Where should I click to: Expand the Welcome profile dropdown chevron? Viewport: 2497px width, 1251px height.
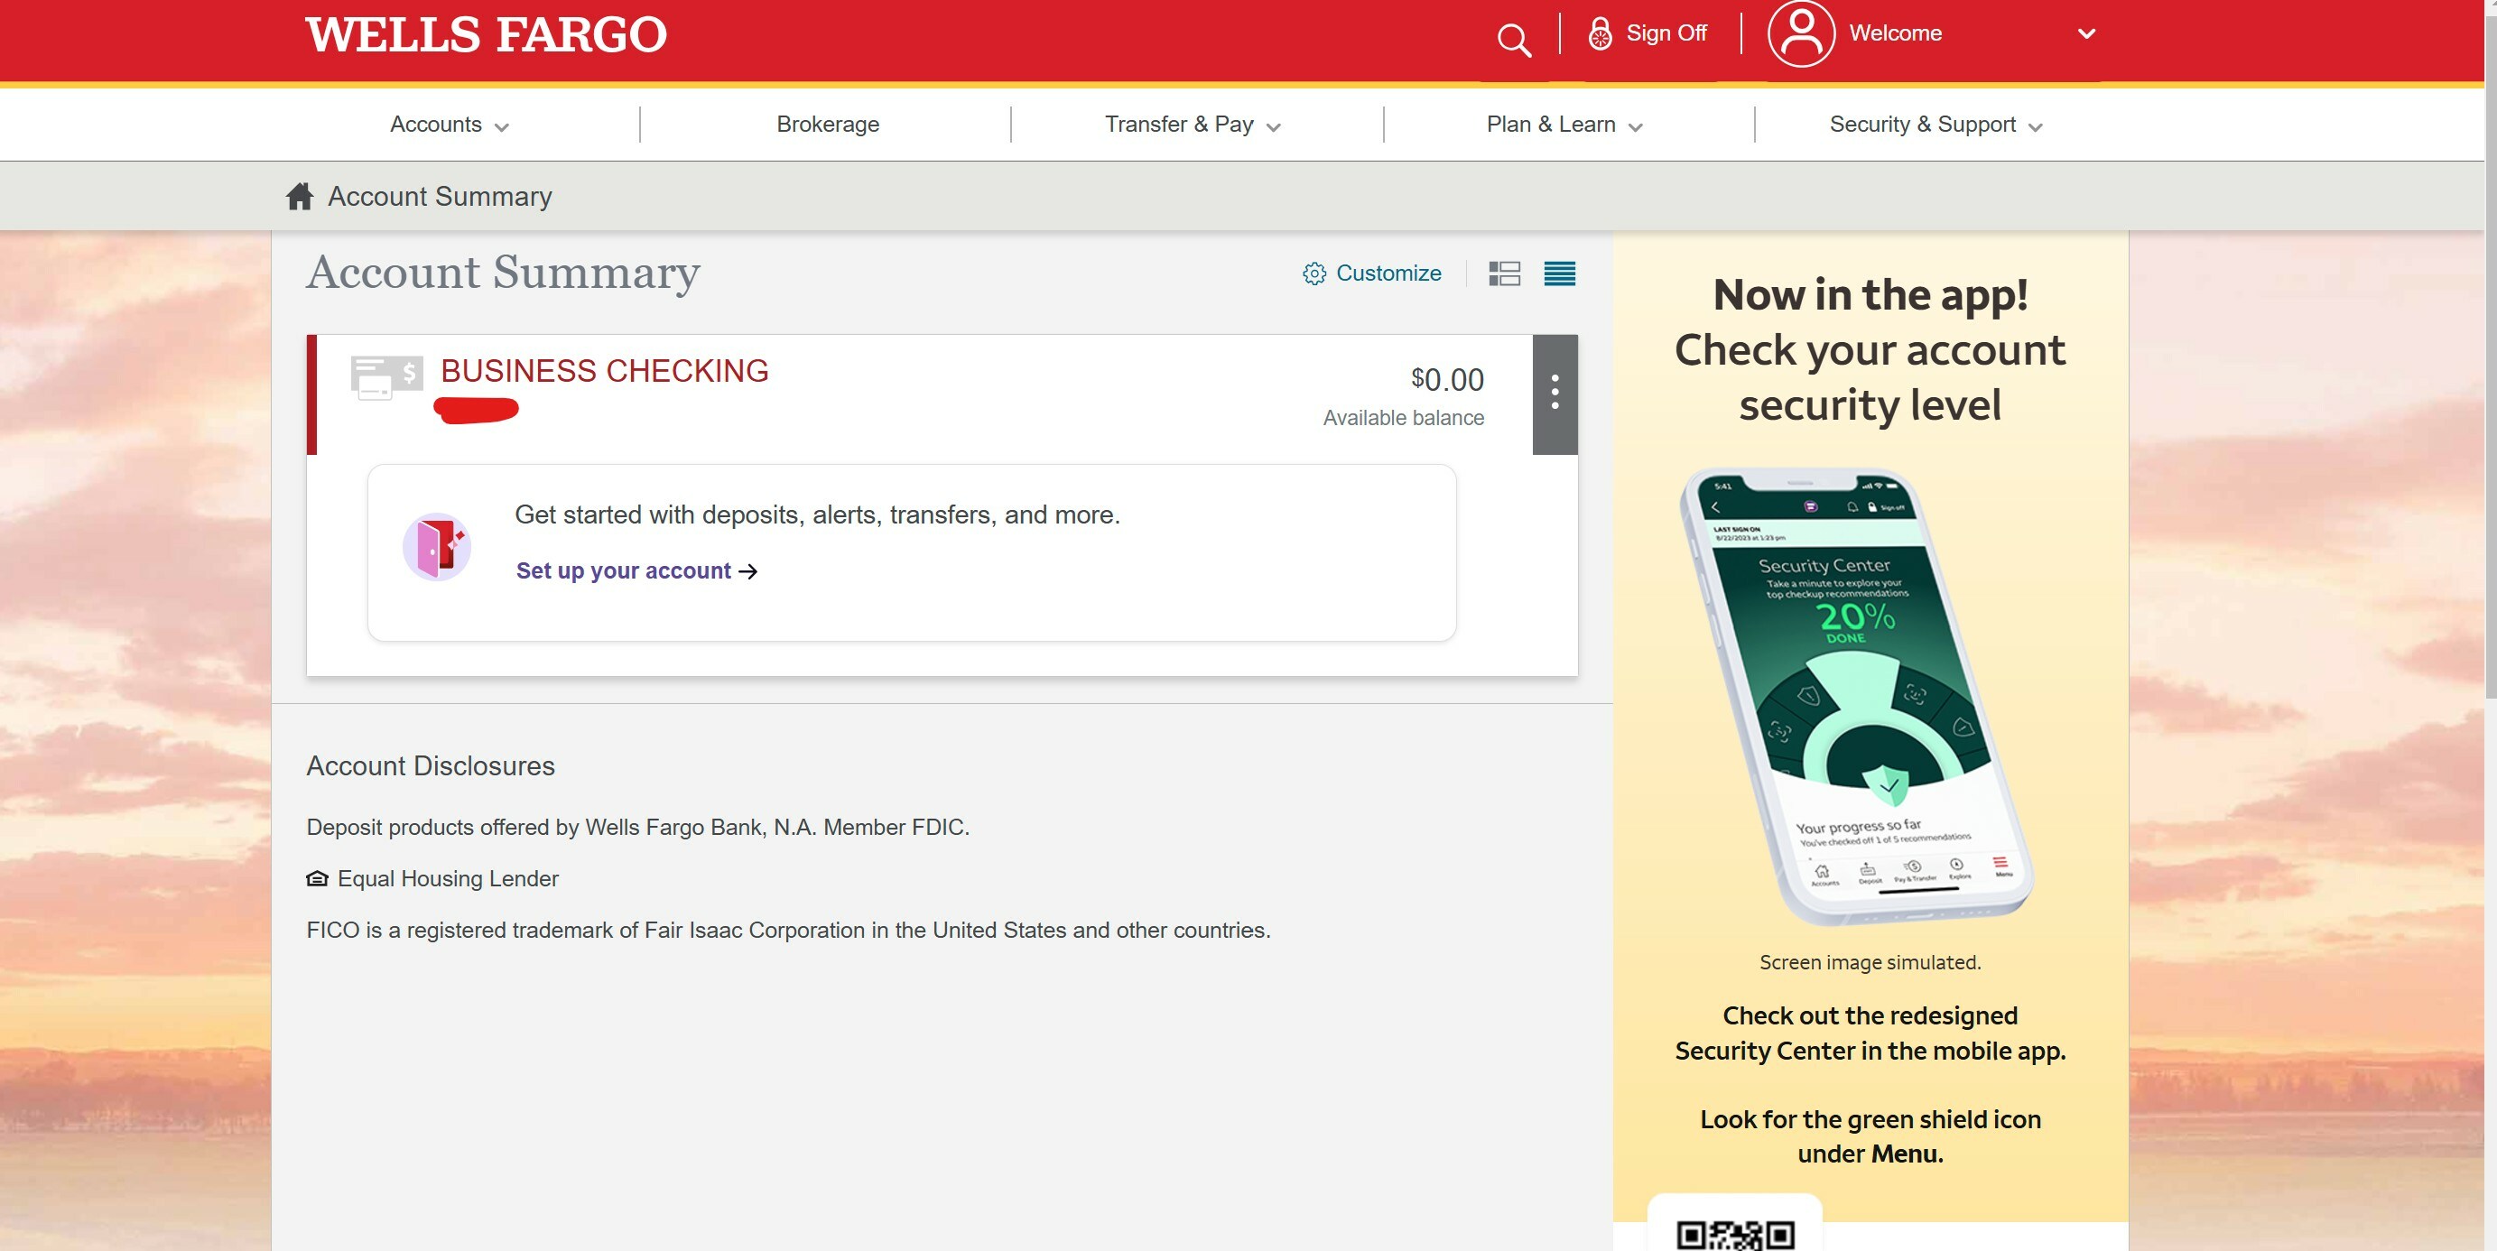pos(2087,34)
